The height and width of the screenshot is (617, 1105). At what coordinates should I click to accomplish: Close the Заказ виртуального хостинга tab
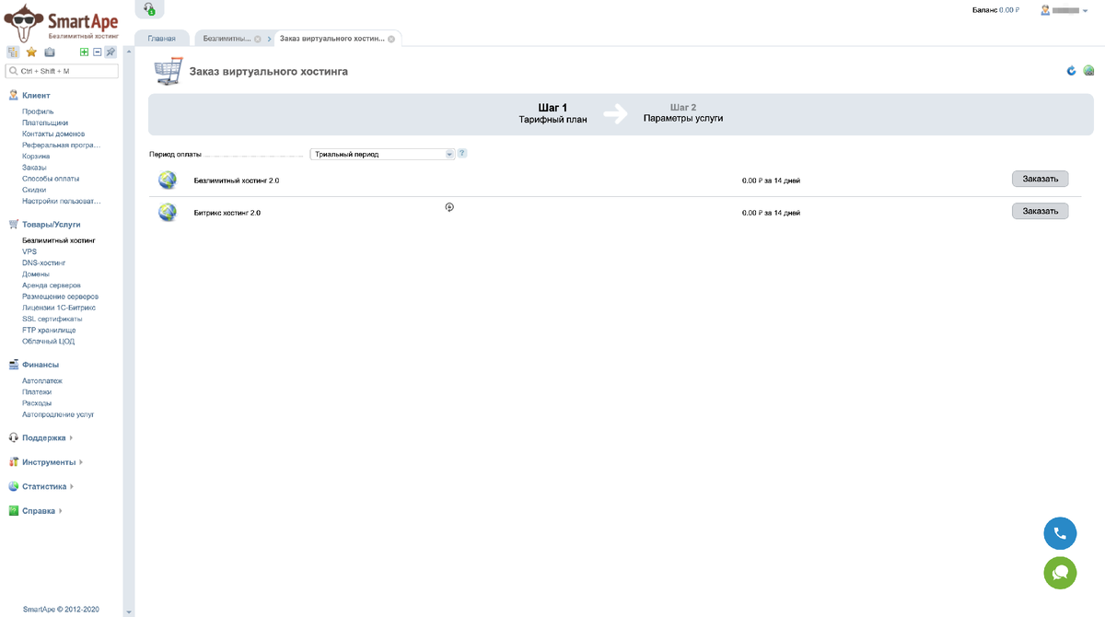click(x=391, y=39)
